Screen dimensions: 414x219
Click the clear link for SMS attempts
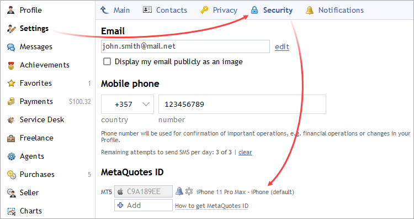245,152
